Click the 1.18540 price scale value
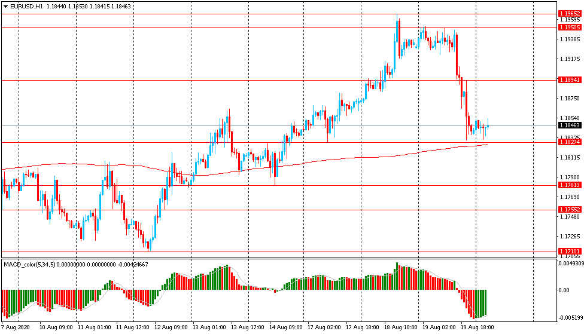 pos(570,118)
